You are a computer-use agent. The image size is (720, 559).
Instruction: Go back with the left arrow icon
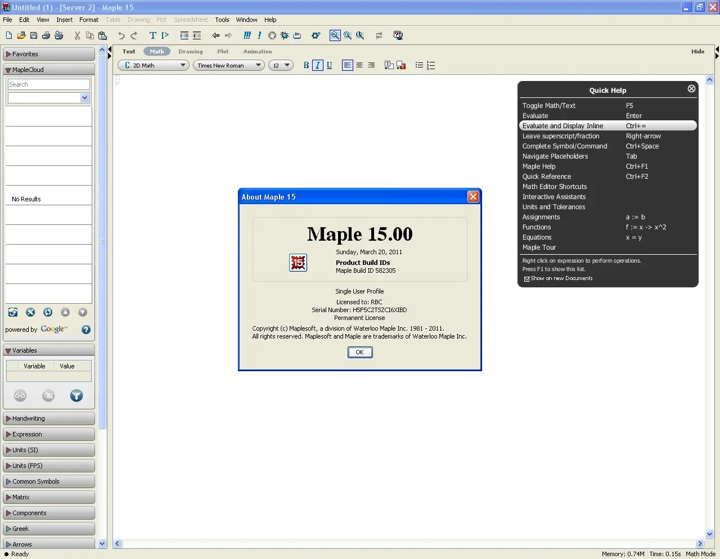tap(216, 35)
